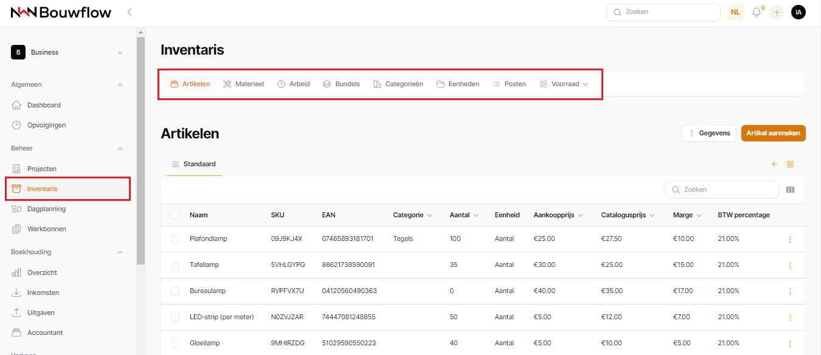Select all rows with header checkbox
Screen dimensions: 821x355
pyautogui.click(x=175, y=215)
